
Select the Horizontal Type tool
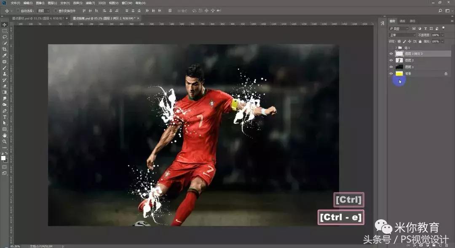(4, 117)
